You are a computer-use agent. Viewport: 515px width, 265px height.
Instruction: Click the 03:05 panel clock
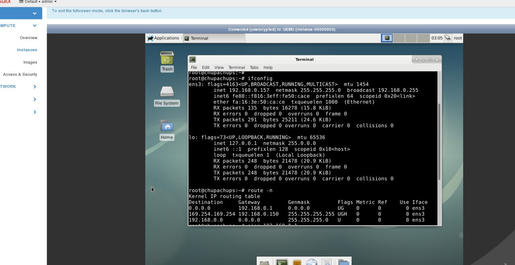437,38
